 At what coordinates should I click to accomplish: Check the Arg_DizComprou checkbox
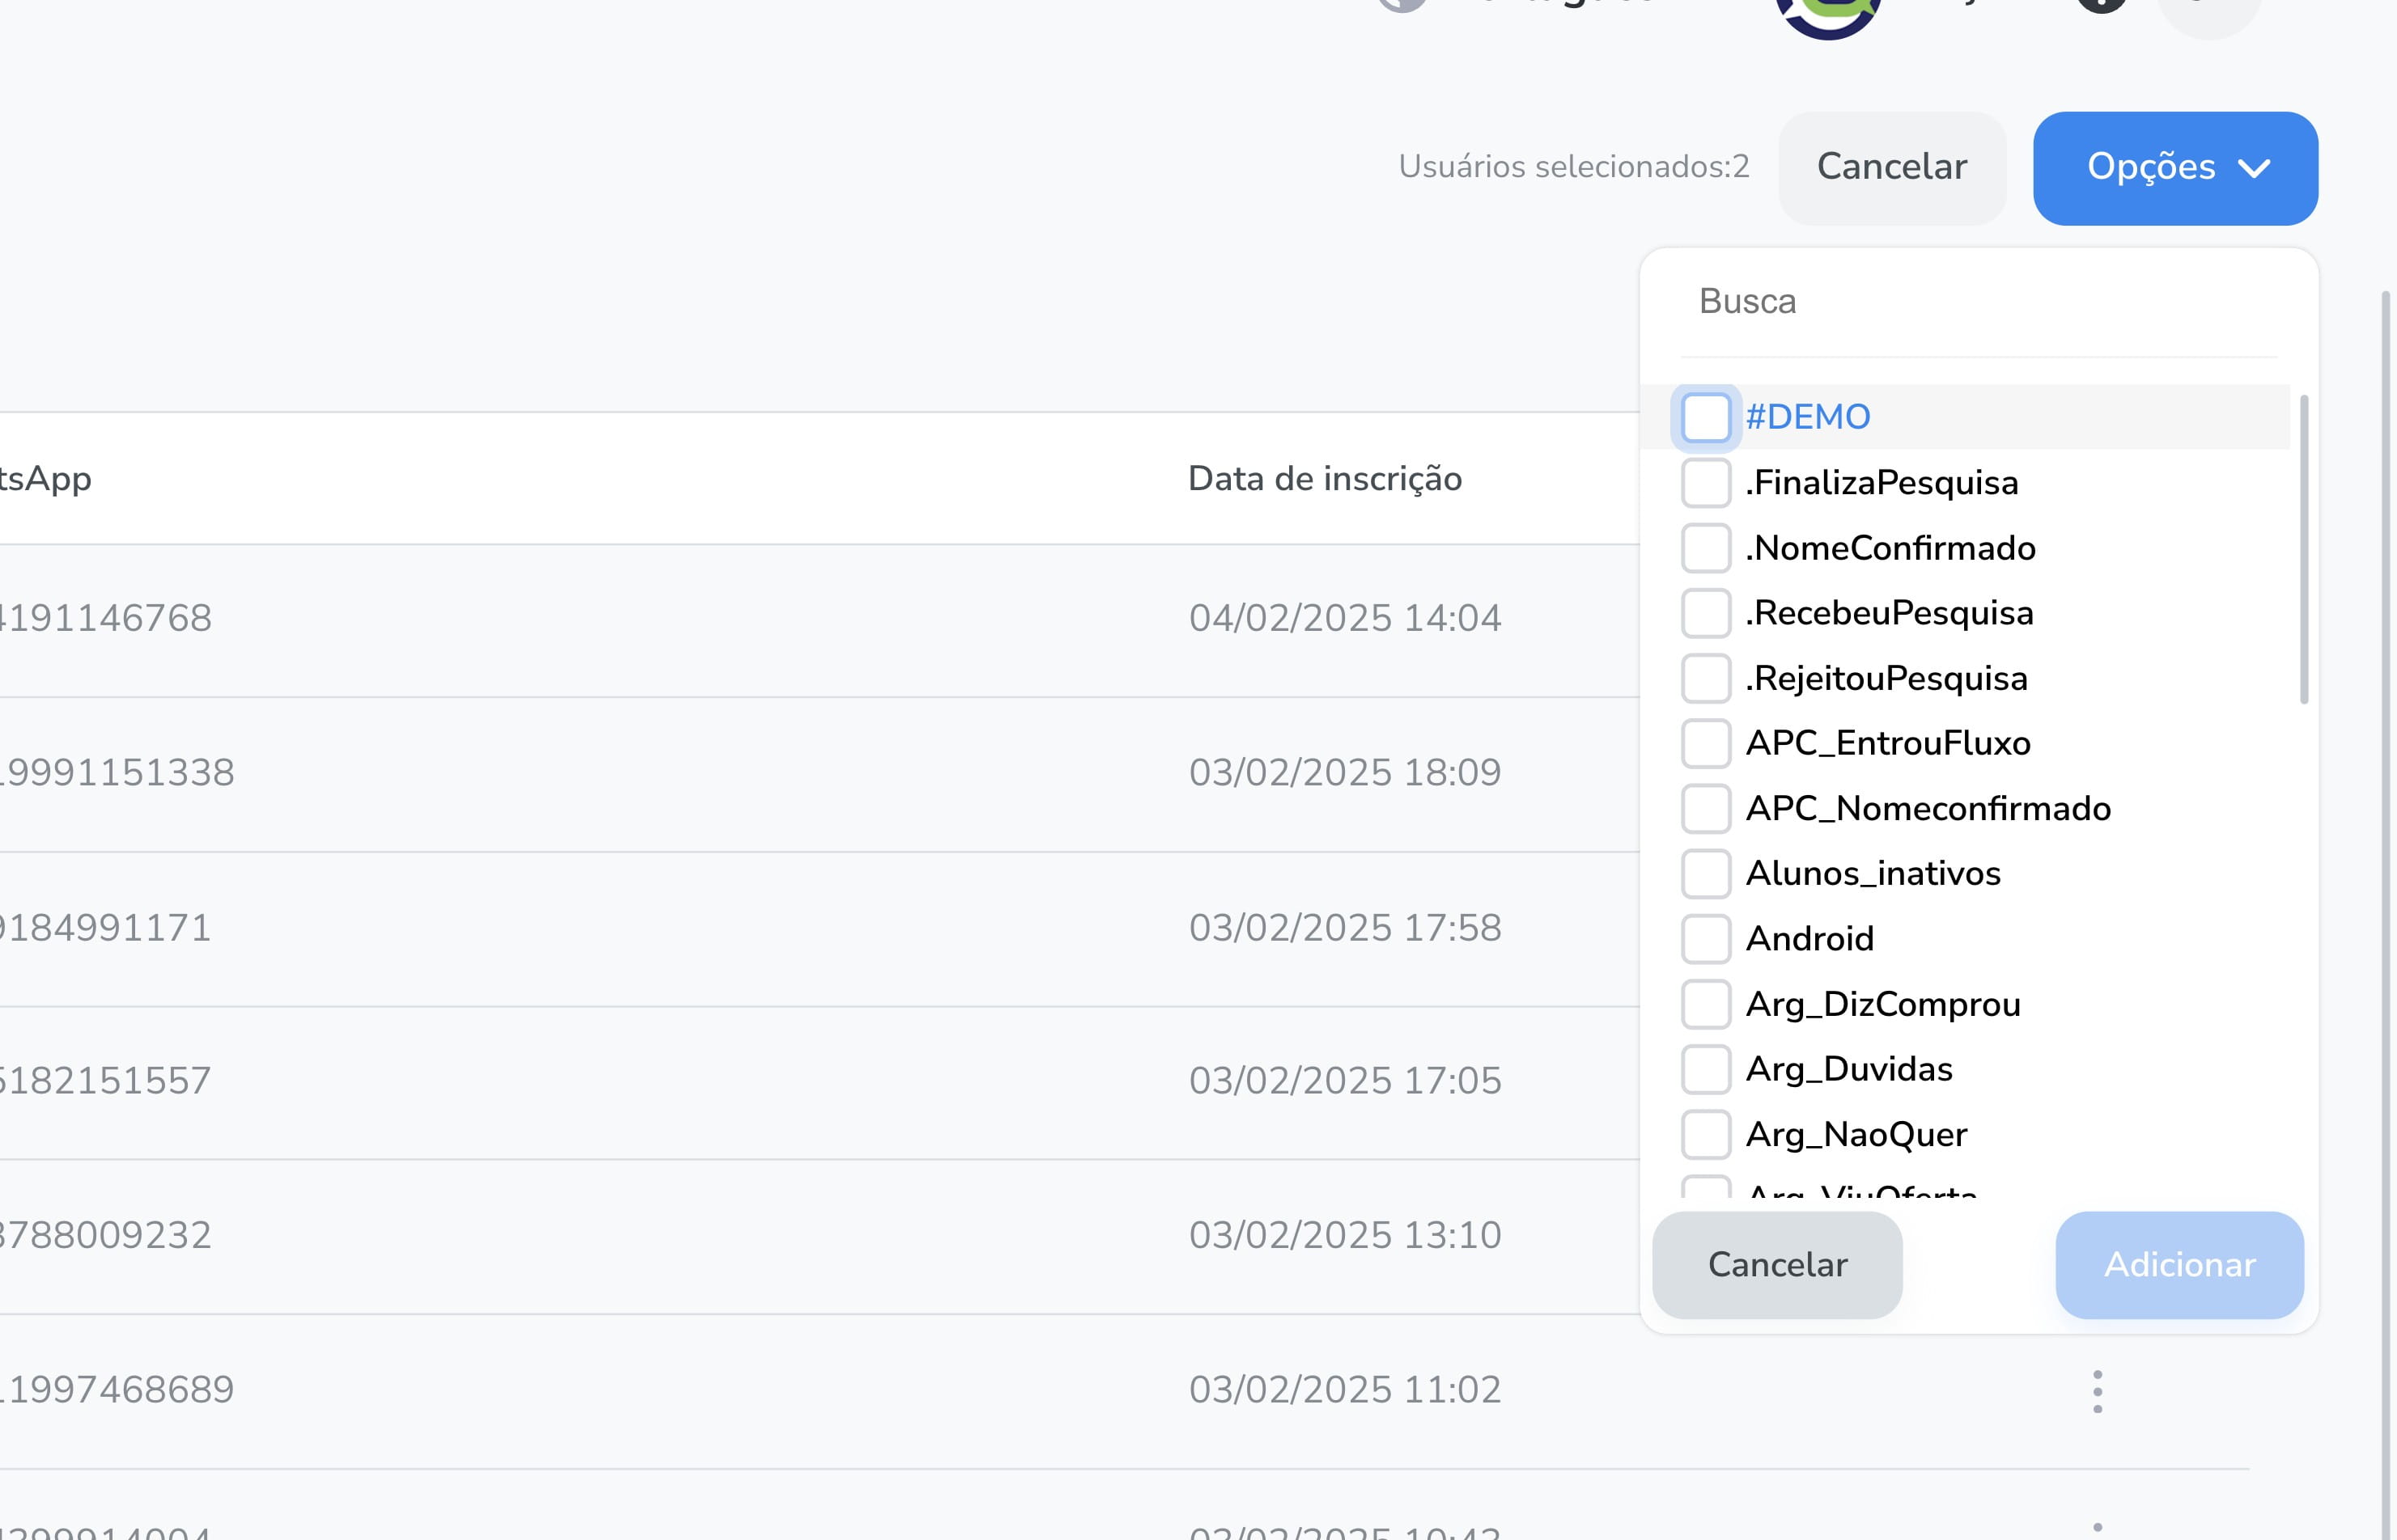point(1706,1004)
